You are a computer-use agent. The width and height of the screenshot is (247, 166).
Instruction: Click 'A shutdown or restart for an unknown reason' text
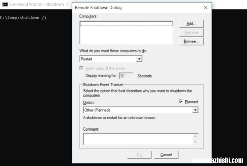pos(119,118)
